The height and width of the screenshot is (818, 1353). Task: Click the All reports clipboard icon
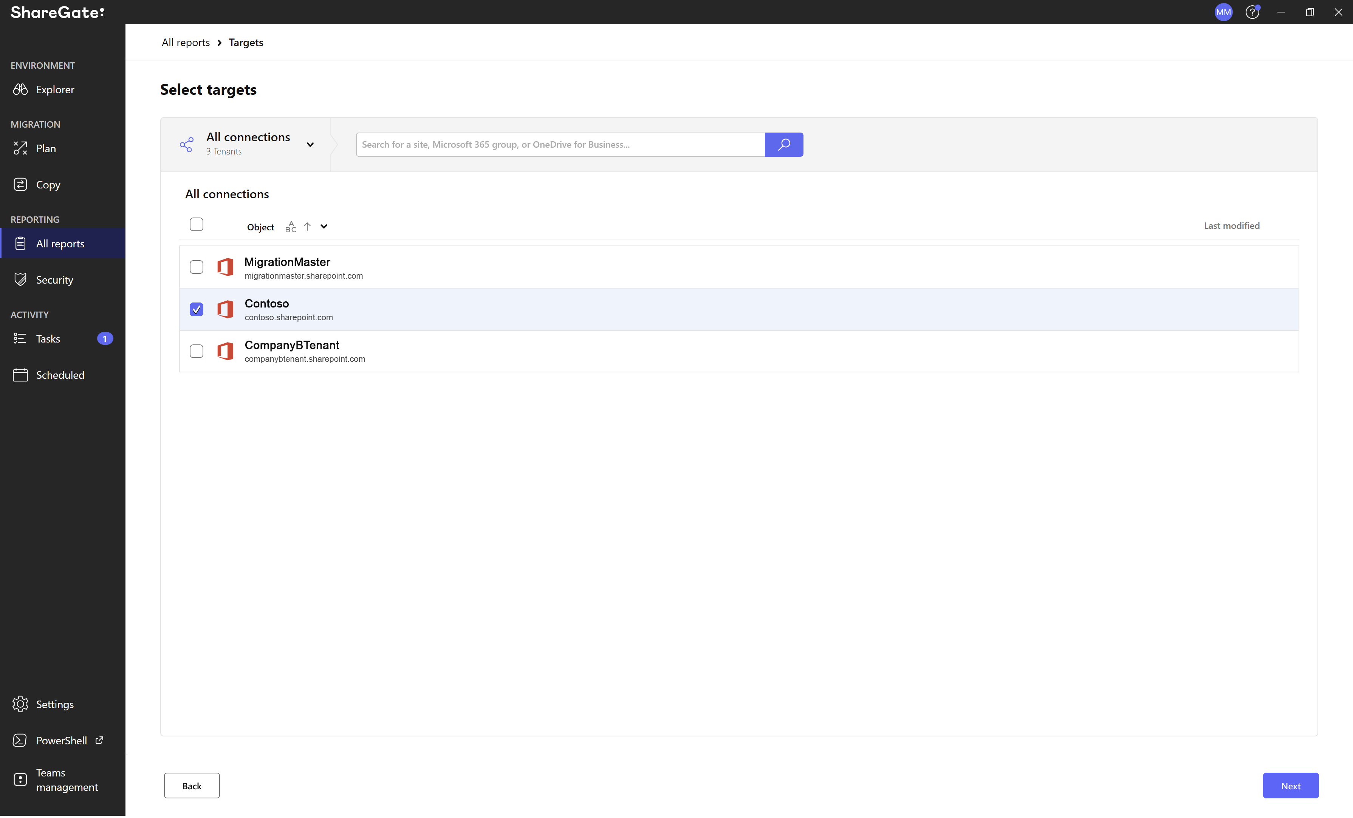click(20, 244)
